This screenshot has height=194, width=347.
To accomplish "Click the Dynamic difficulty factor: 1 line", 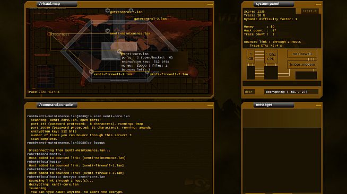I will click(271, 19).
